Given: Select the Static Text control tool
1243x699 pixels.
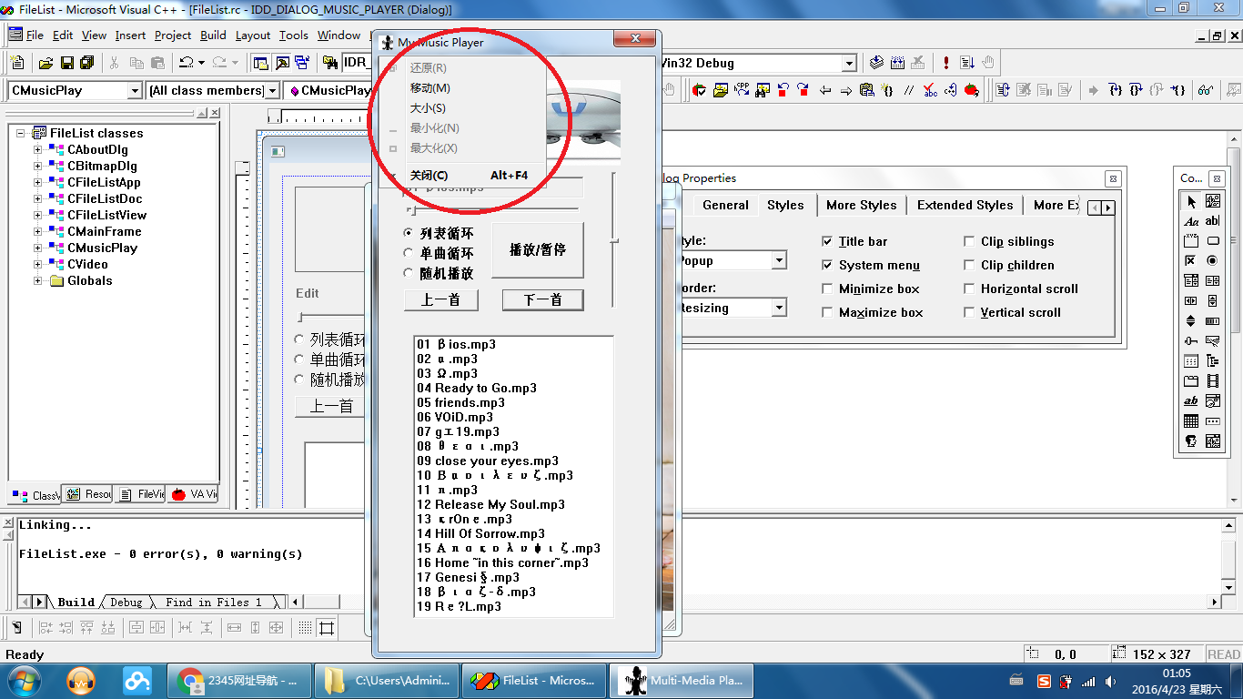Looking at the screenshot, I should tap(1191, 221).
